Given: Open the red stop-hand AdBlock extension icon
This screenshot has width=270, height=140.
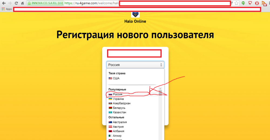Looking at the screenshot, I should tap(257, 3).
